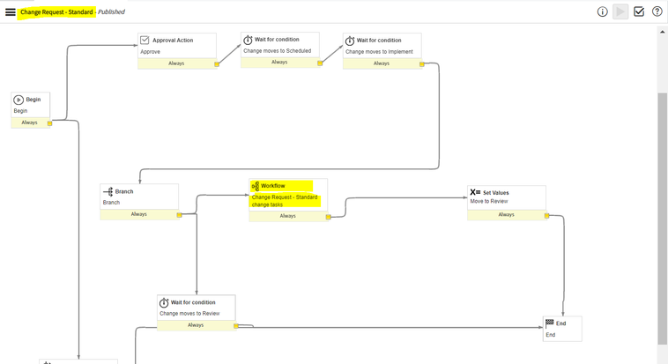Select Always condition under Workflow activity
The width and height of the screenshot is (668, 364).
(288, 216)
